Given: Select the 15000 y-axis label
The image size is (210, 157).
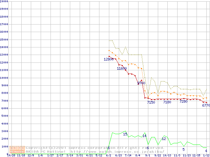Looking at the screenshot, I should pyautogui.click(x=4, y=40).
